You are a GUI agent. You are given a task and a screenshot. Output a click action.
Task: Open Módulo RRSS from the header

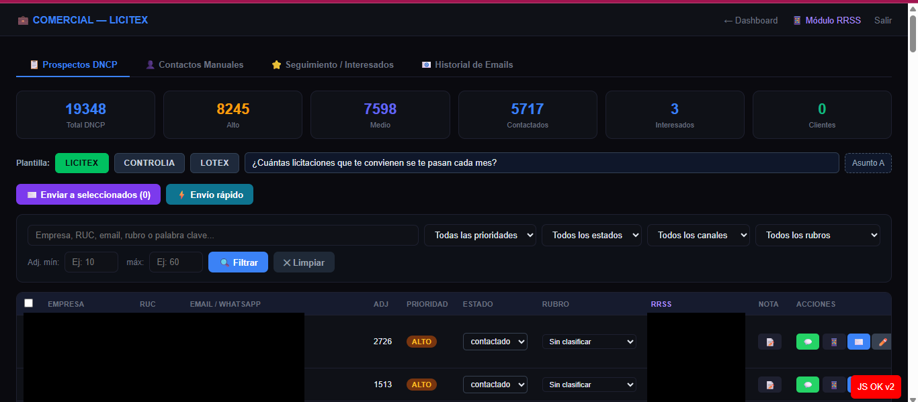coord(827,20)
